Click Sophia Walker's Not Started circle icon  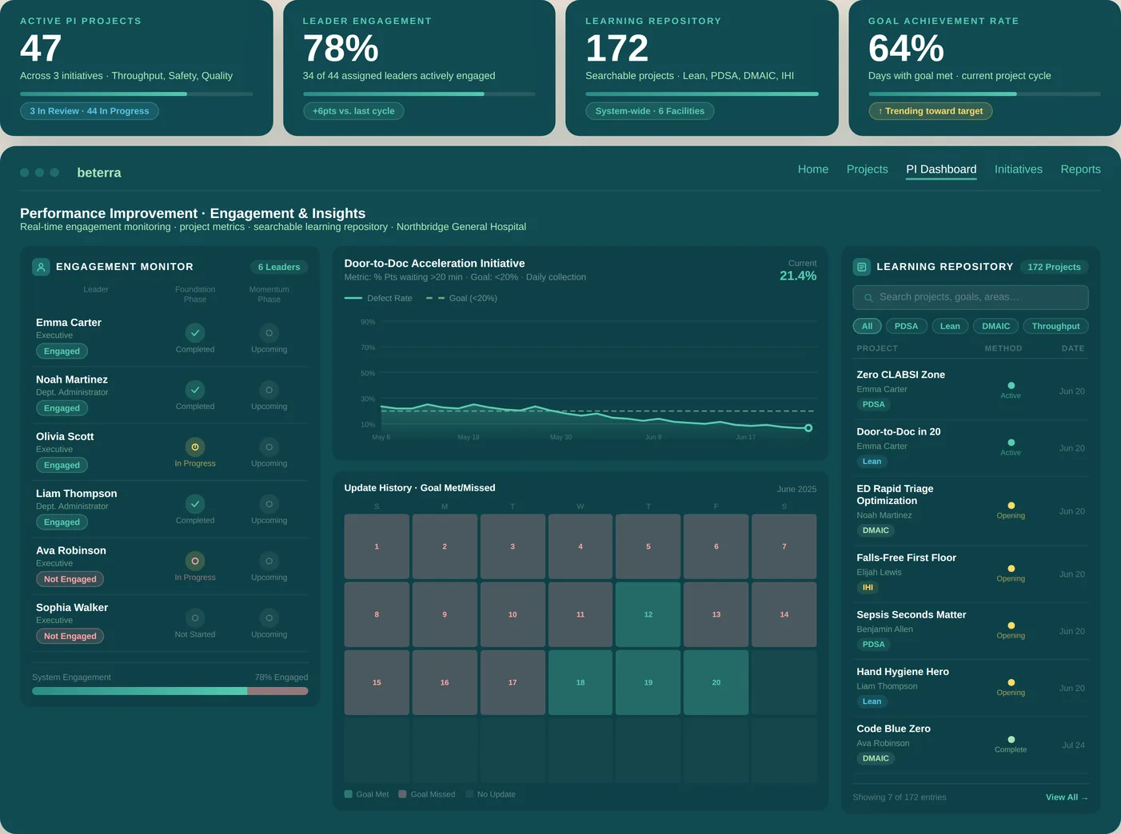pyautogui.click(x=195, y=617)
